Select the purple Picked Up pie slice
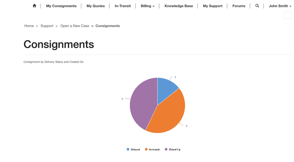This screenshot has width=294, height=162. point(142,102)
